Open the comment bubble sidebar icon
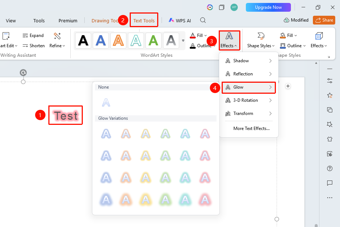 point(330,183)
